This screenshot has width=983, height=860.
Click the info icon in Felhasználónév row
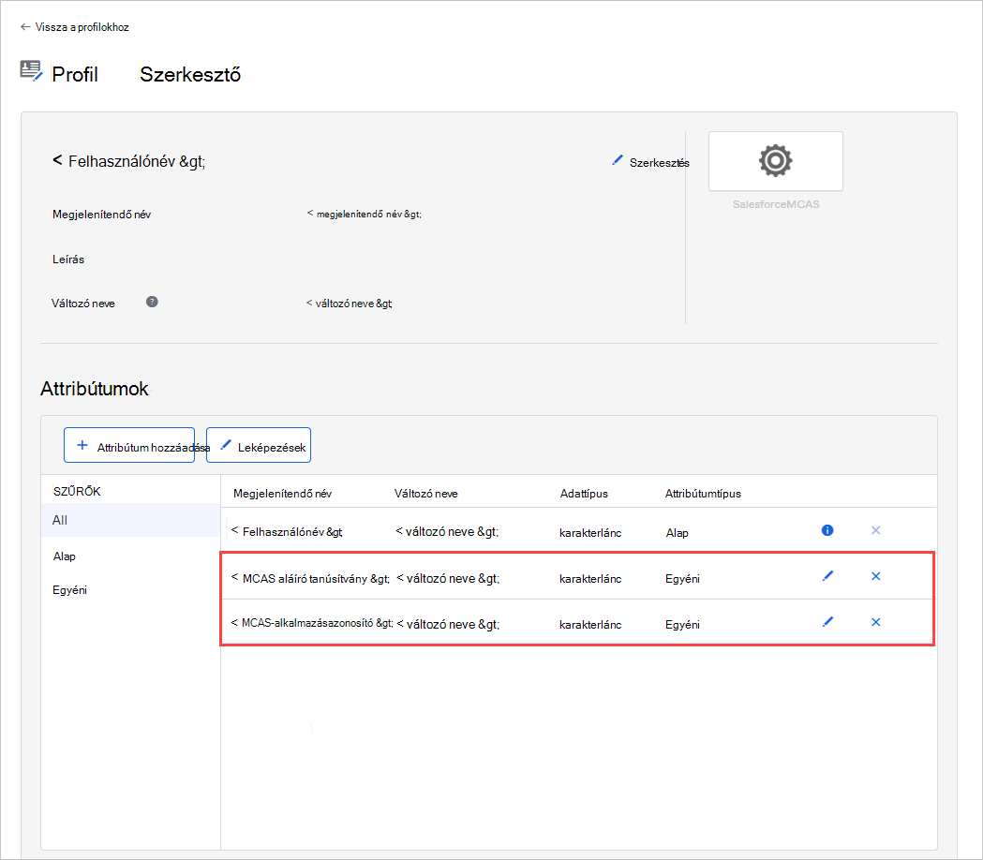827,530
